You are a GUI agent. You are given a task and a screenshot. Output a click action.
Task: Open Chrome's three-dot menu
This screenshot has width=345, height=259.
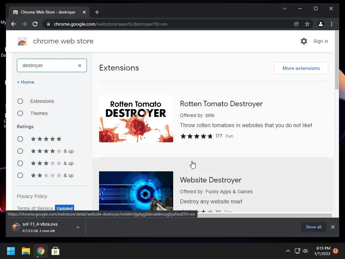(332, 24)
